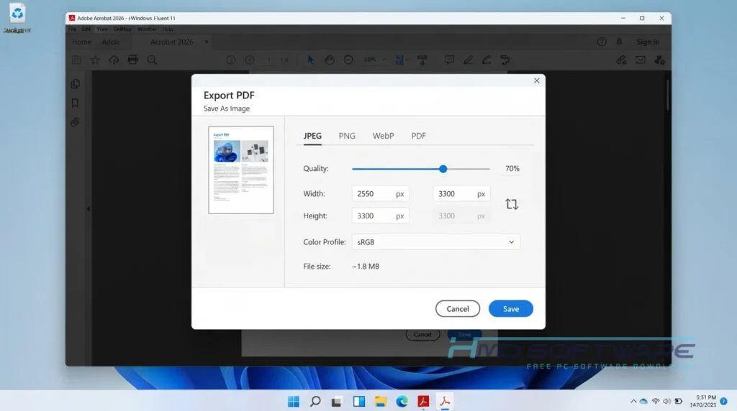Screen dimensions: 737x411
Task: Click the magnifier find icon in toolbar
Action: pos(152,60)
